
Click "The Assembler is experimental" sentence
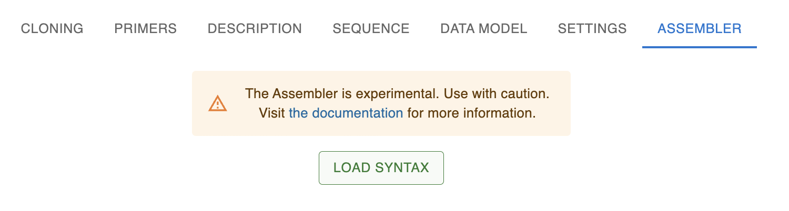tap(342, 94)
